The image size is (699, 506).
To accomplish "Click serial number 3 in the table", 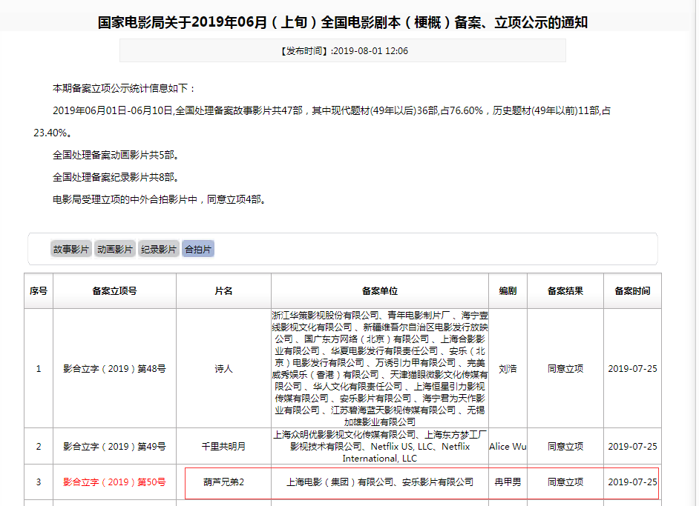I will [39, 482].
